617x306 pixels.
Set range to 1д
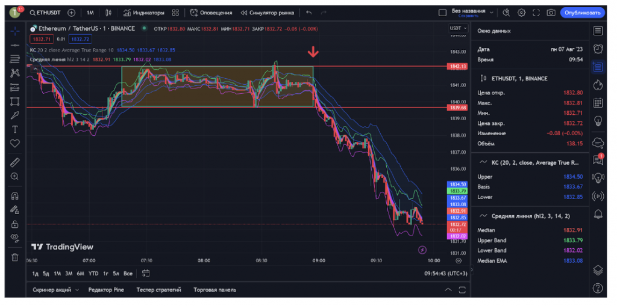[36, 274]
